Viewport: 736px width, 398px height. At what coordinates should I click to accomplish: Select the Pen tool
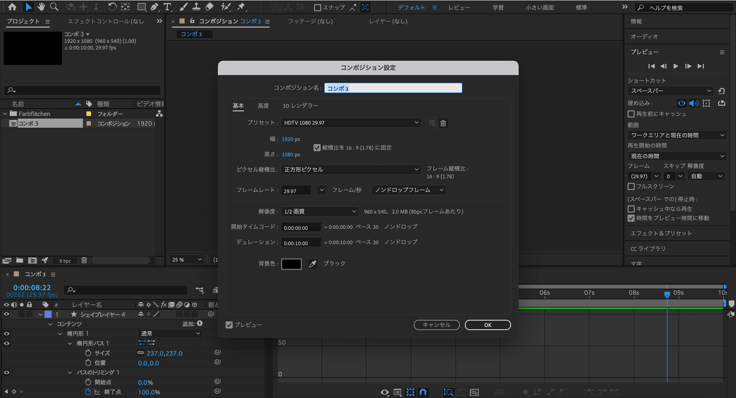154,7
